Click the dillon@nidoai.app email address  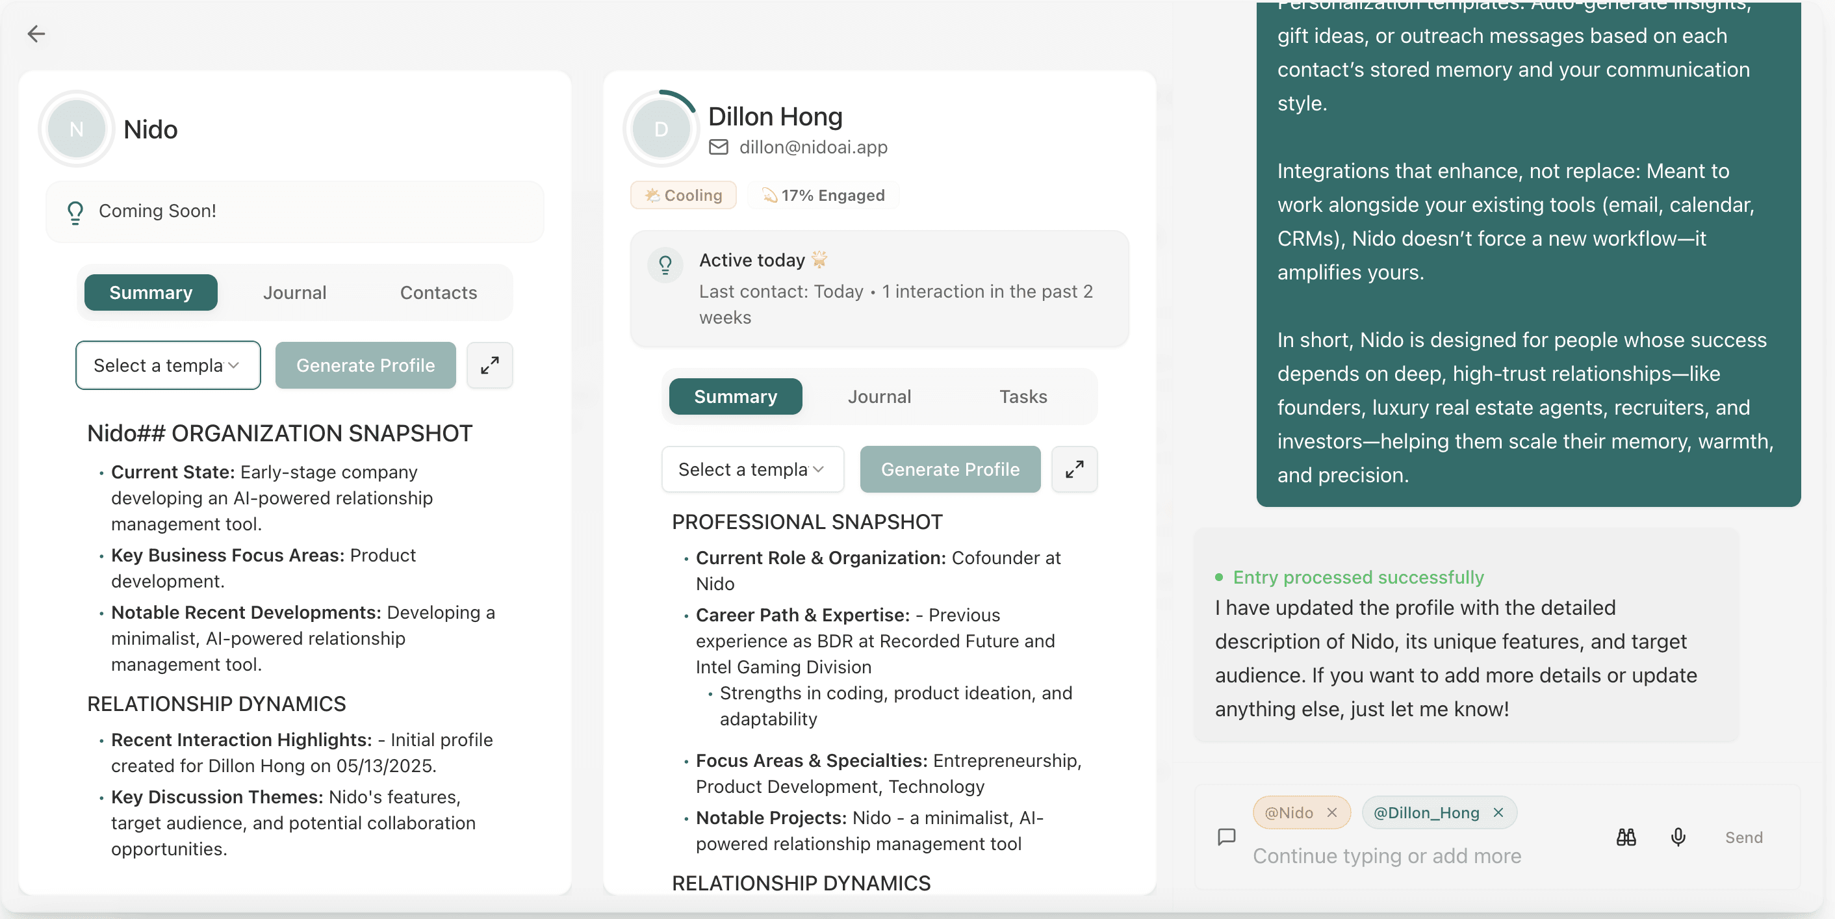[x=813, y=147]
